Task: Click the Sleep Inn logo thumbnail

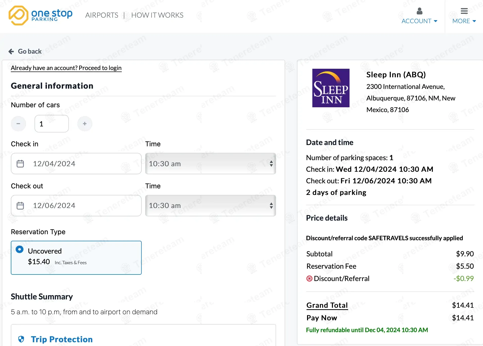Action: pyautogui.click(x=331, y=88)
